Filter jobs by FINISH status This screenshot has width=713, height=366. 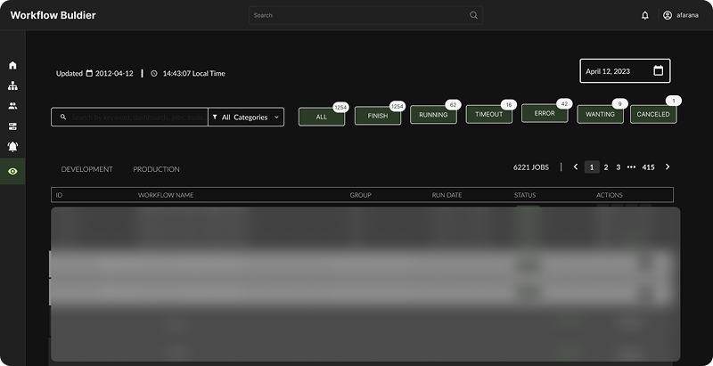(x=377, y=116)
